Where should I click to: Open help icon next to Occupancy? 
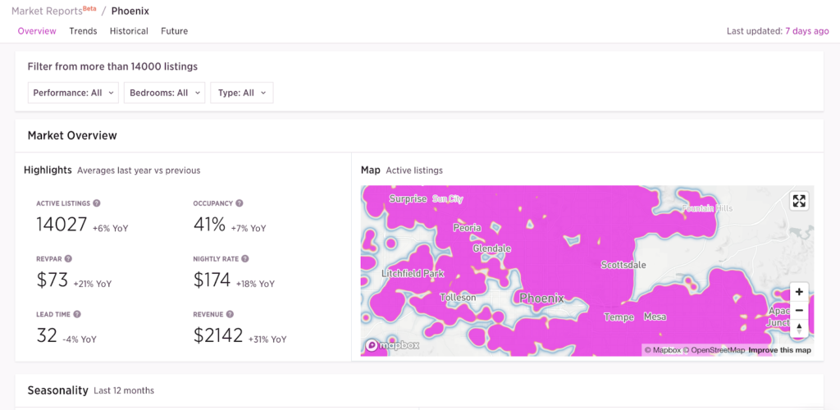click(240, 203)
